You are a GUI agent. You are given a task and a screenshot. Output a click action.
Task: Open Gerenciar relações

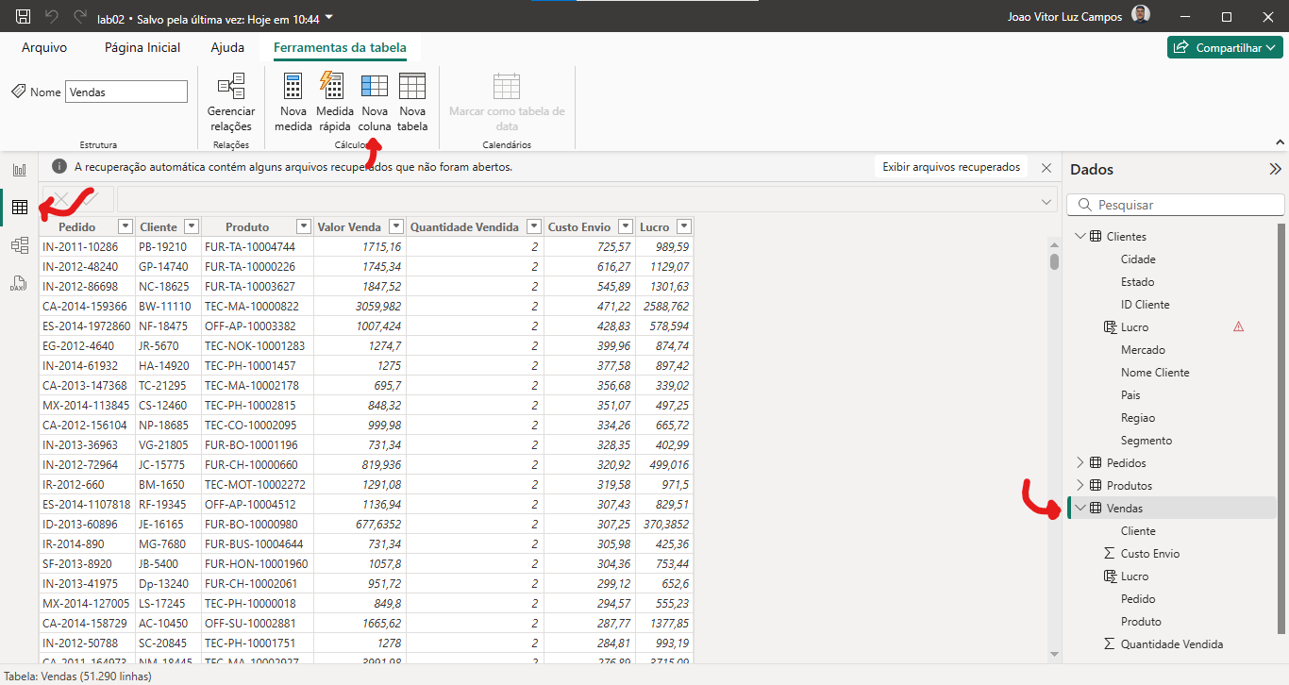(x=231, y=102)
